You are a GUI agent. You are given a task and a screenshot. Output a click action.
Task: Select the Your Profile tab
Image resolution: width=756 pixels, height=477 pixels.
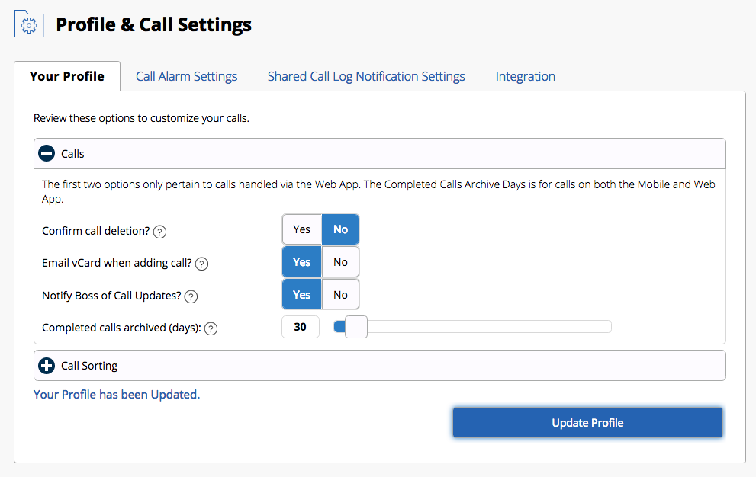click(x=67, y=76)
